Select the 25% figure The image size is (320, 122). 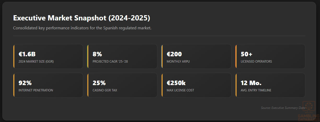[x=99, y=83]
